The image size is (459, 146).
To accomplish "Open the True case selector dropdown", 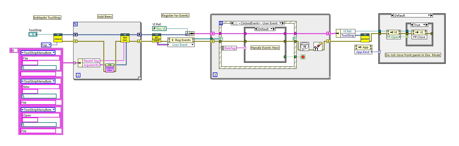I will click(x=424, y=25).
